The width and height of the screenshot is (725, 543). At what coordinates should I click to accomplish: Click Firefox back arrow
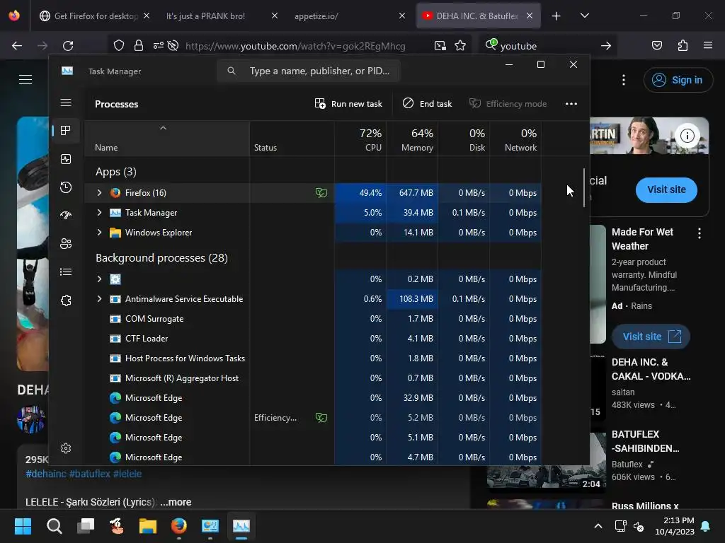click(17, 46)
